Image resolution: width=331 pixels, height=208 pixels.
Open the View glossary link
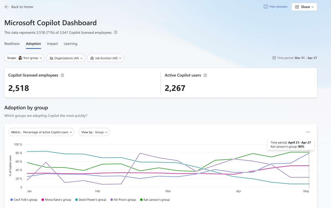(x=276, y=7)
